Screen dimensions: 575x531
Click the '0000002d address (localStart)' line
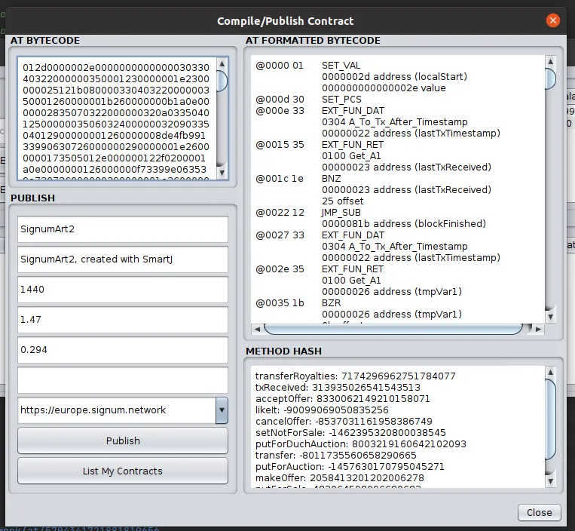(395, 77)
